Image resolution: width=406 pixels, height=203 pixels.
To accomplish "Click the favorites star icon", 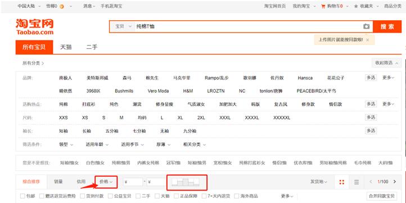I will pos(356,6).
